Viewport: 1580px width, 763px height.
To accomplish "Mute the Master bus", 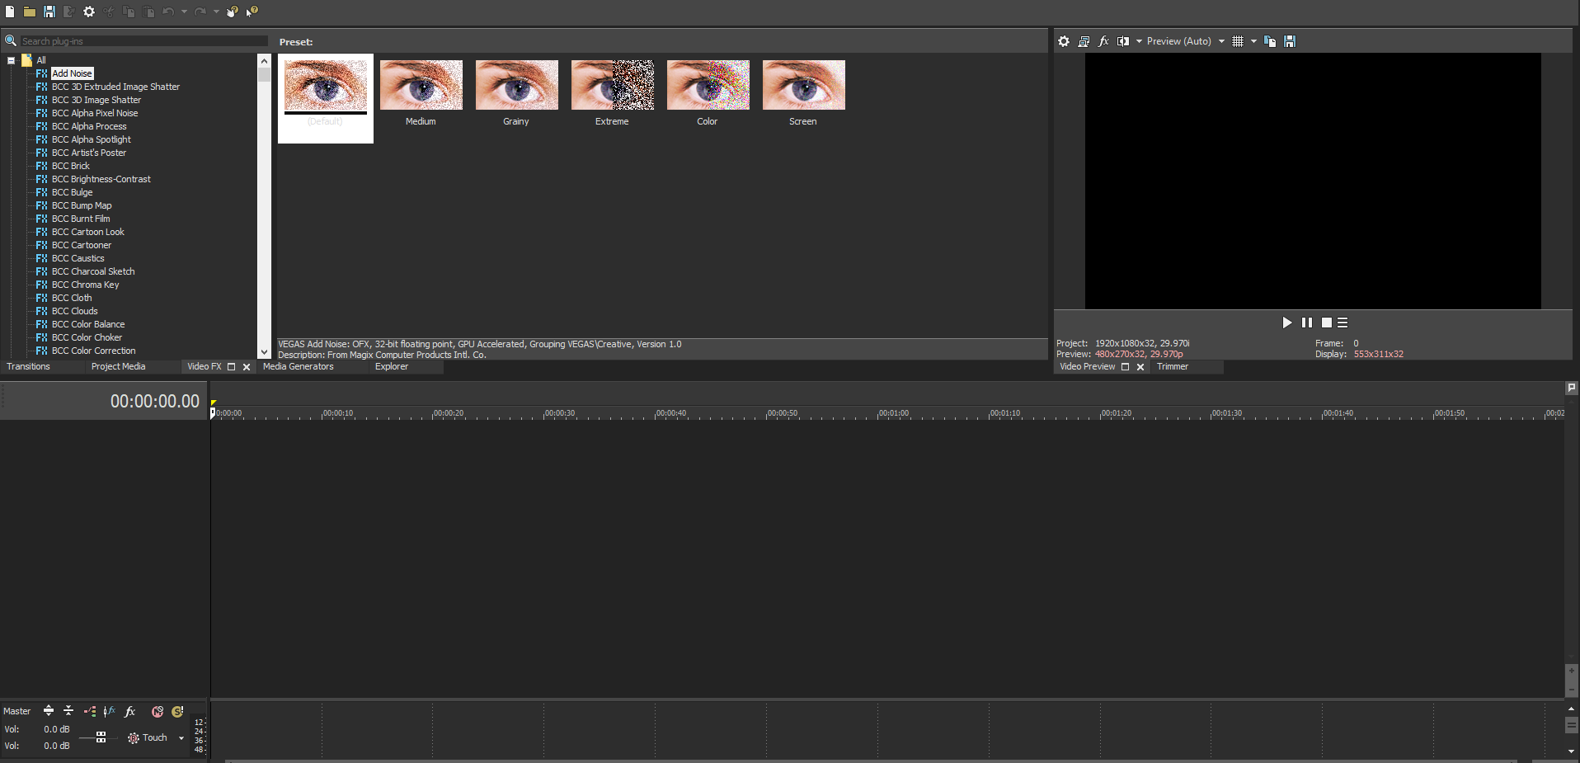I will tap(158, 711).
